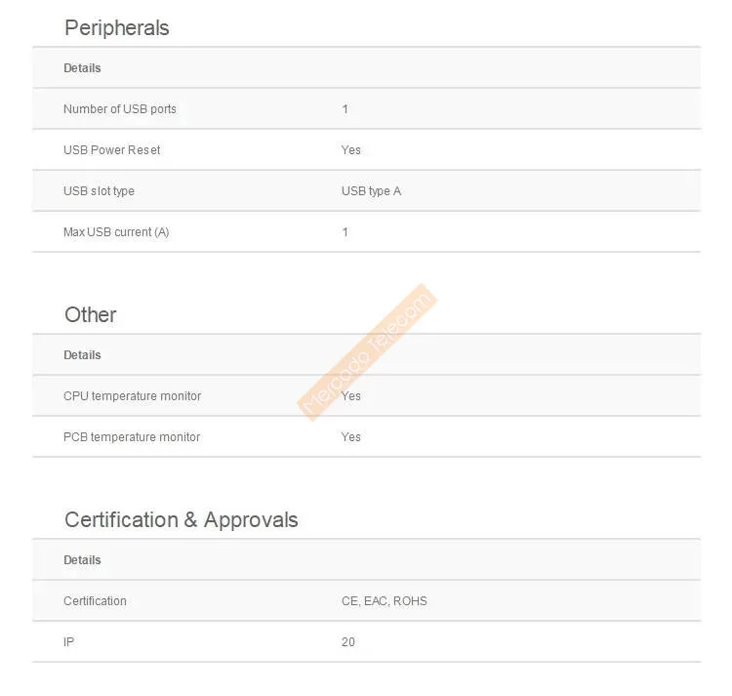Click the Yes value for PCB temperature monitor
732x696 pixels.
pyautogui.click(x=351, y=437)
